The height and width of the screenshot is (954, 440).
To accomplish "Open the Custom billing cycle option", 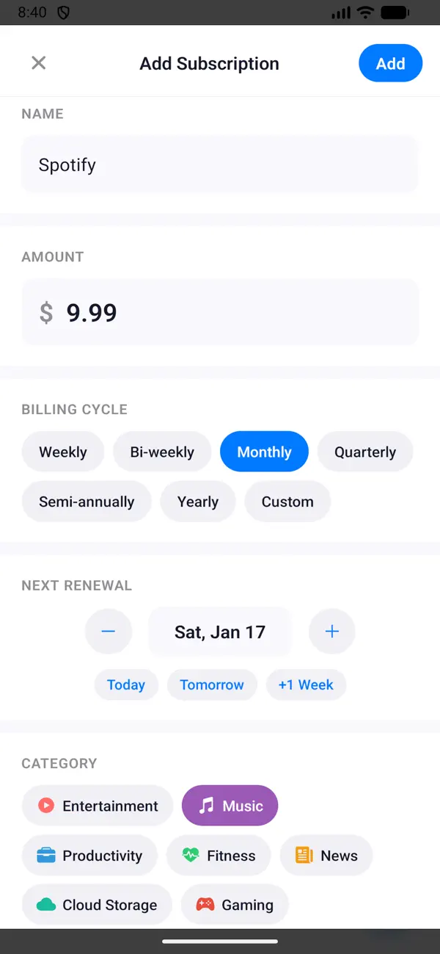I will tap(287, 501).
